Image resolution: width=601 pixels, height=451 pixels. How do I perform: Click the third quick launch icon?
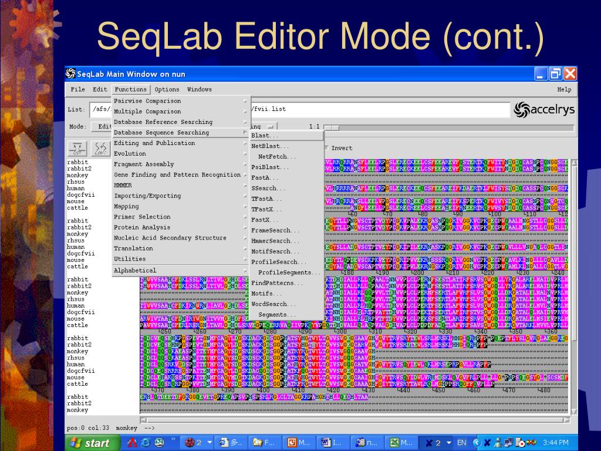point(159,443)
